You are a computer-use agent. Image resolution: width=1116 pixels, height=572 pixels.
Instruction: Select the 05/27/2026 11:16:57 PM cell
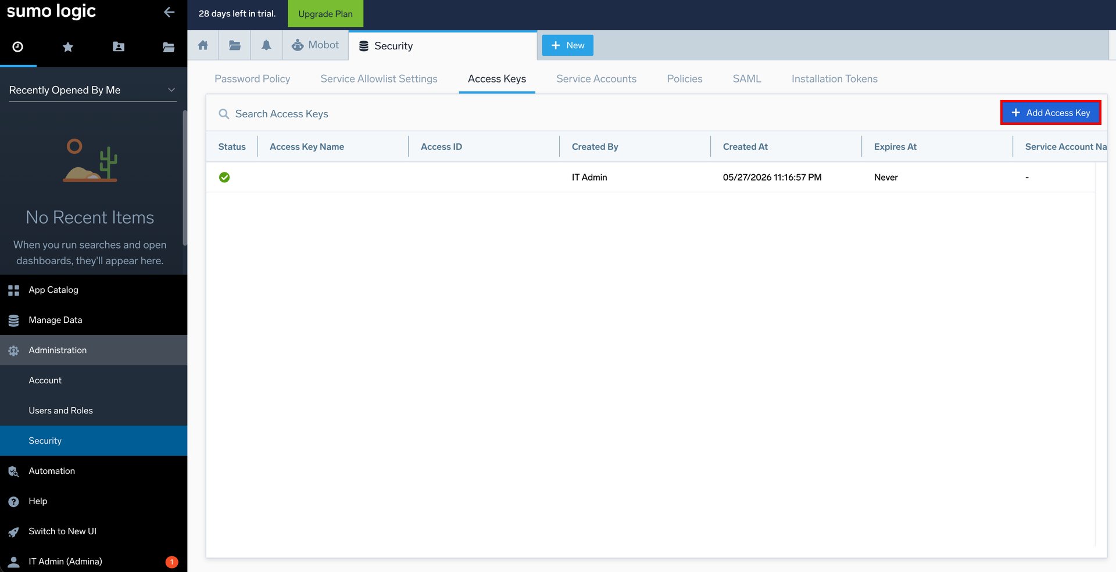tap(772, 177)
